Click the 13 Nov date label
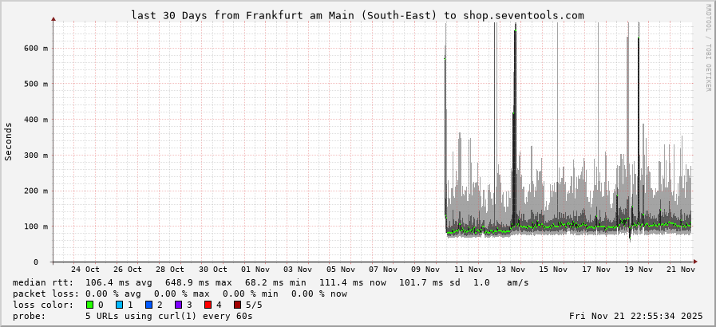The image size is (716, 327). coord(511,270)
